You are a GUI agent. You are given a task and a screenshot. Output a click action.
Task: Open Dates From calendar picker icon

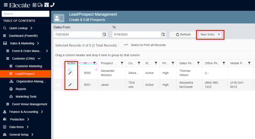pos(104,34)
